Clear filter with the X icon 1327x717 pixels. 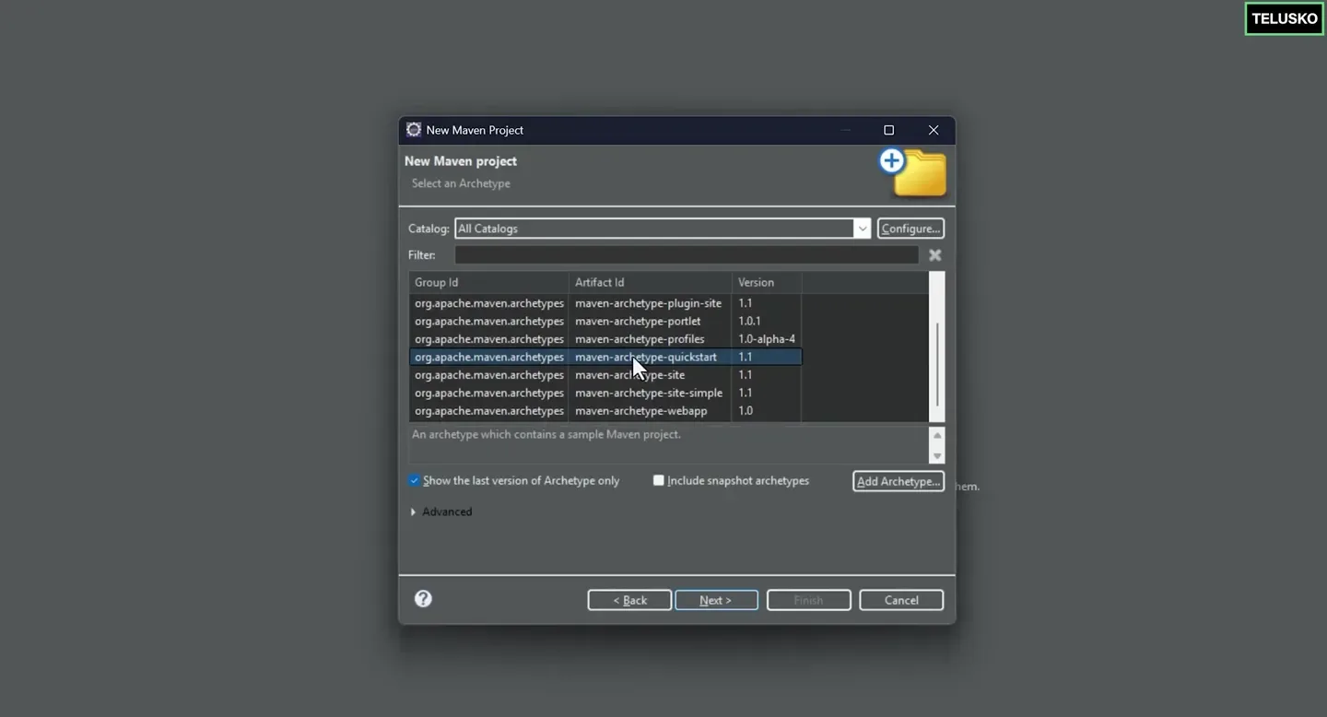(x=934, y=255)
